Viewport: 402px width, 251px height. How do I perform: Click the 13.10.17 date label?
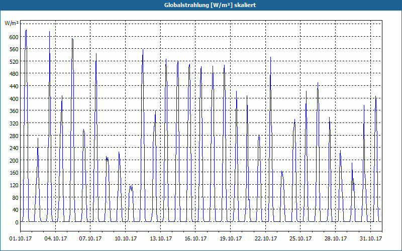point(161,238)
